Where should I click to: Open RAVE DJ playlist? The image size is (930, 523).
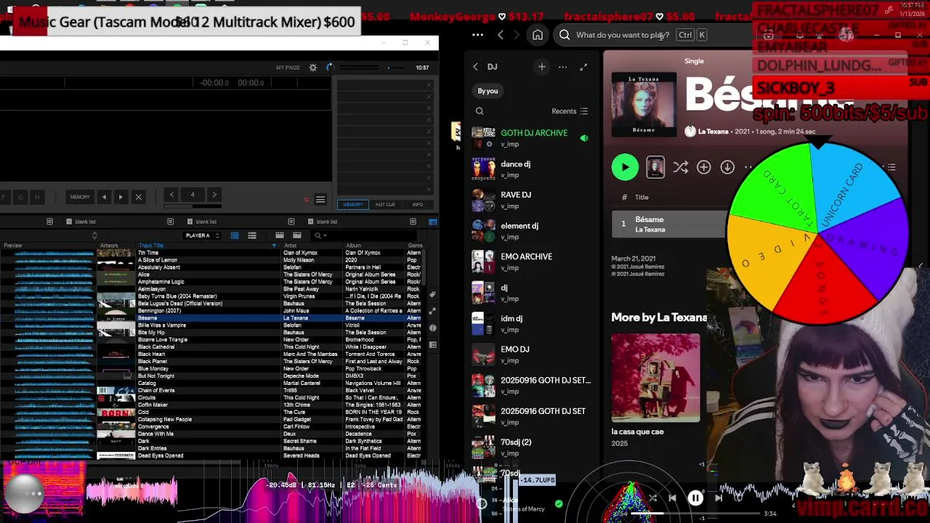(533, 199)
